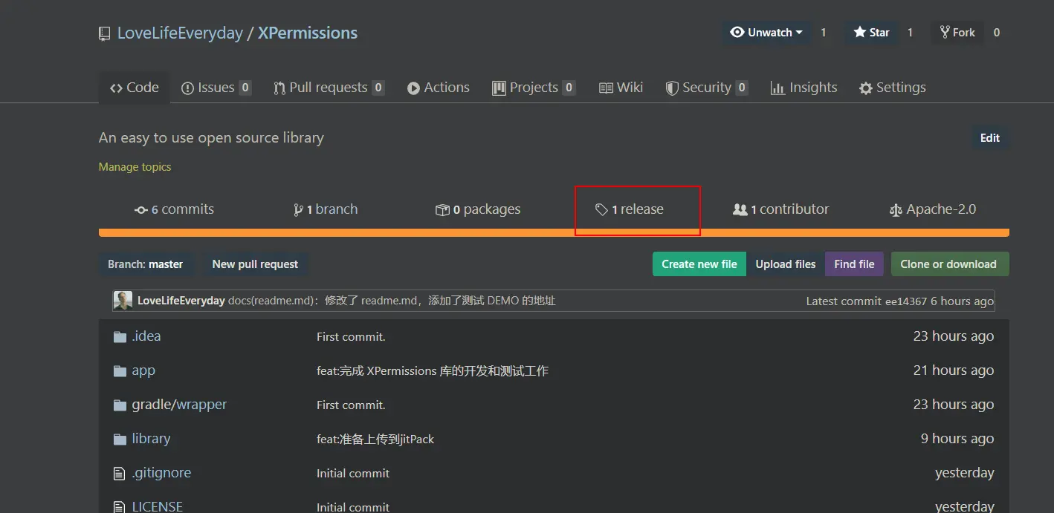Click the .gitignore file icon
Viewport: 1054px width, 513px height.
click(119, 474)
